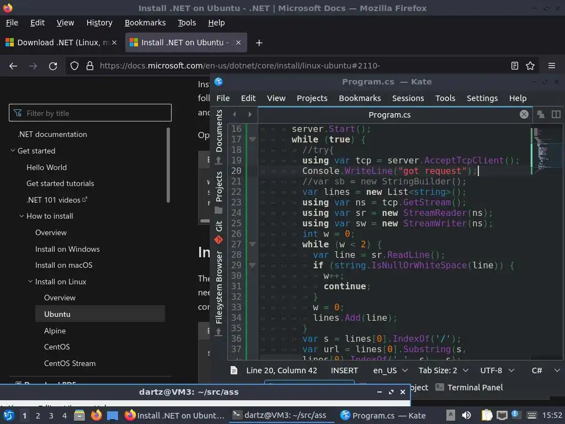The image size is (565, 424).
Task: Open the en_US dictionary dropdown
Action: [390, 370]
